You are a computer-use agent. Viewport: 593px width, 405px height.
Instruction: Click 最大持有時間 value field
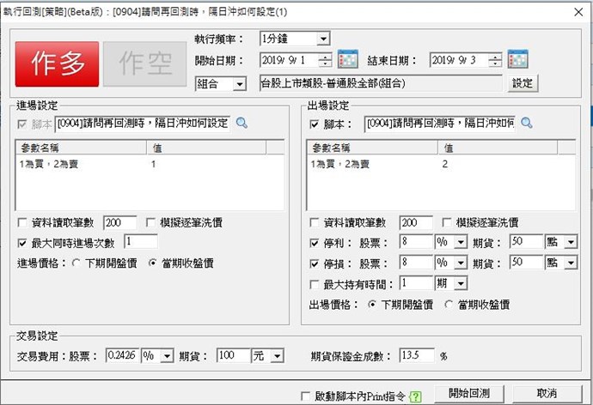416,283
